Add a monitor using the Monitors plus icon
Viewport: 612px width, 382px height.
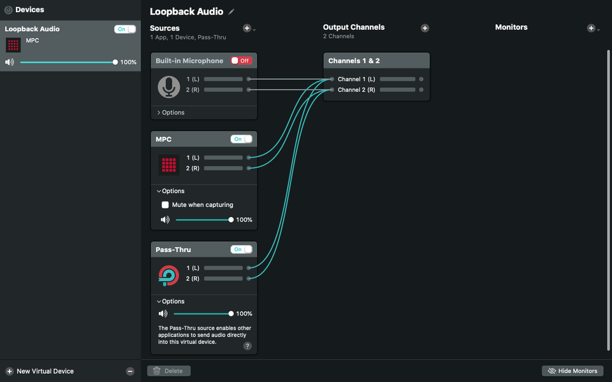pyautogui.click(x=592, y=27)
